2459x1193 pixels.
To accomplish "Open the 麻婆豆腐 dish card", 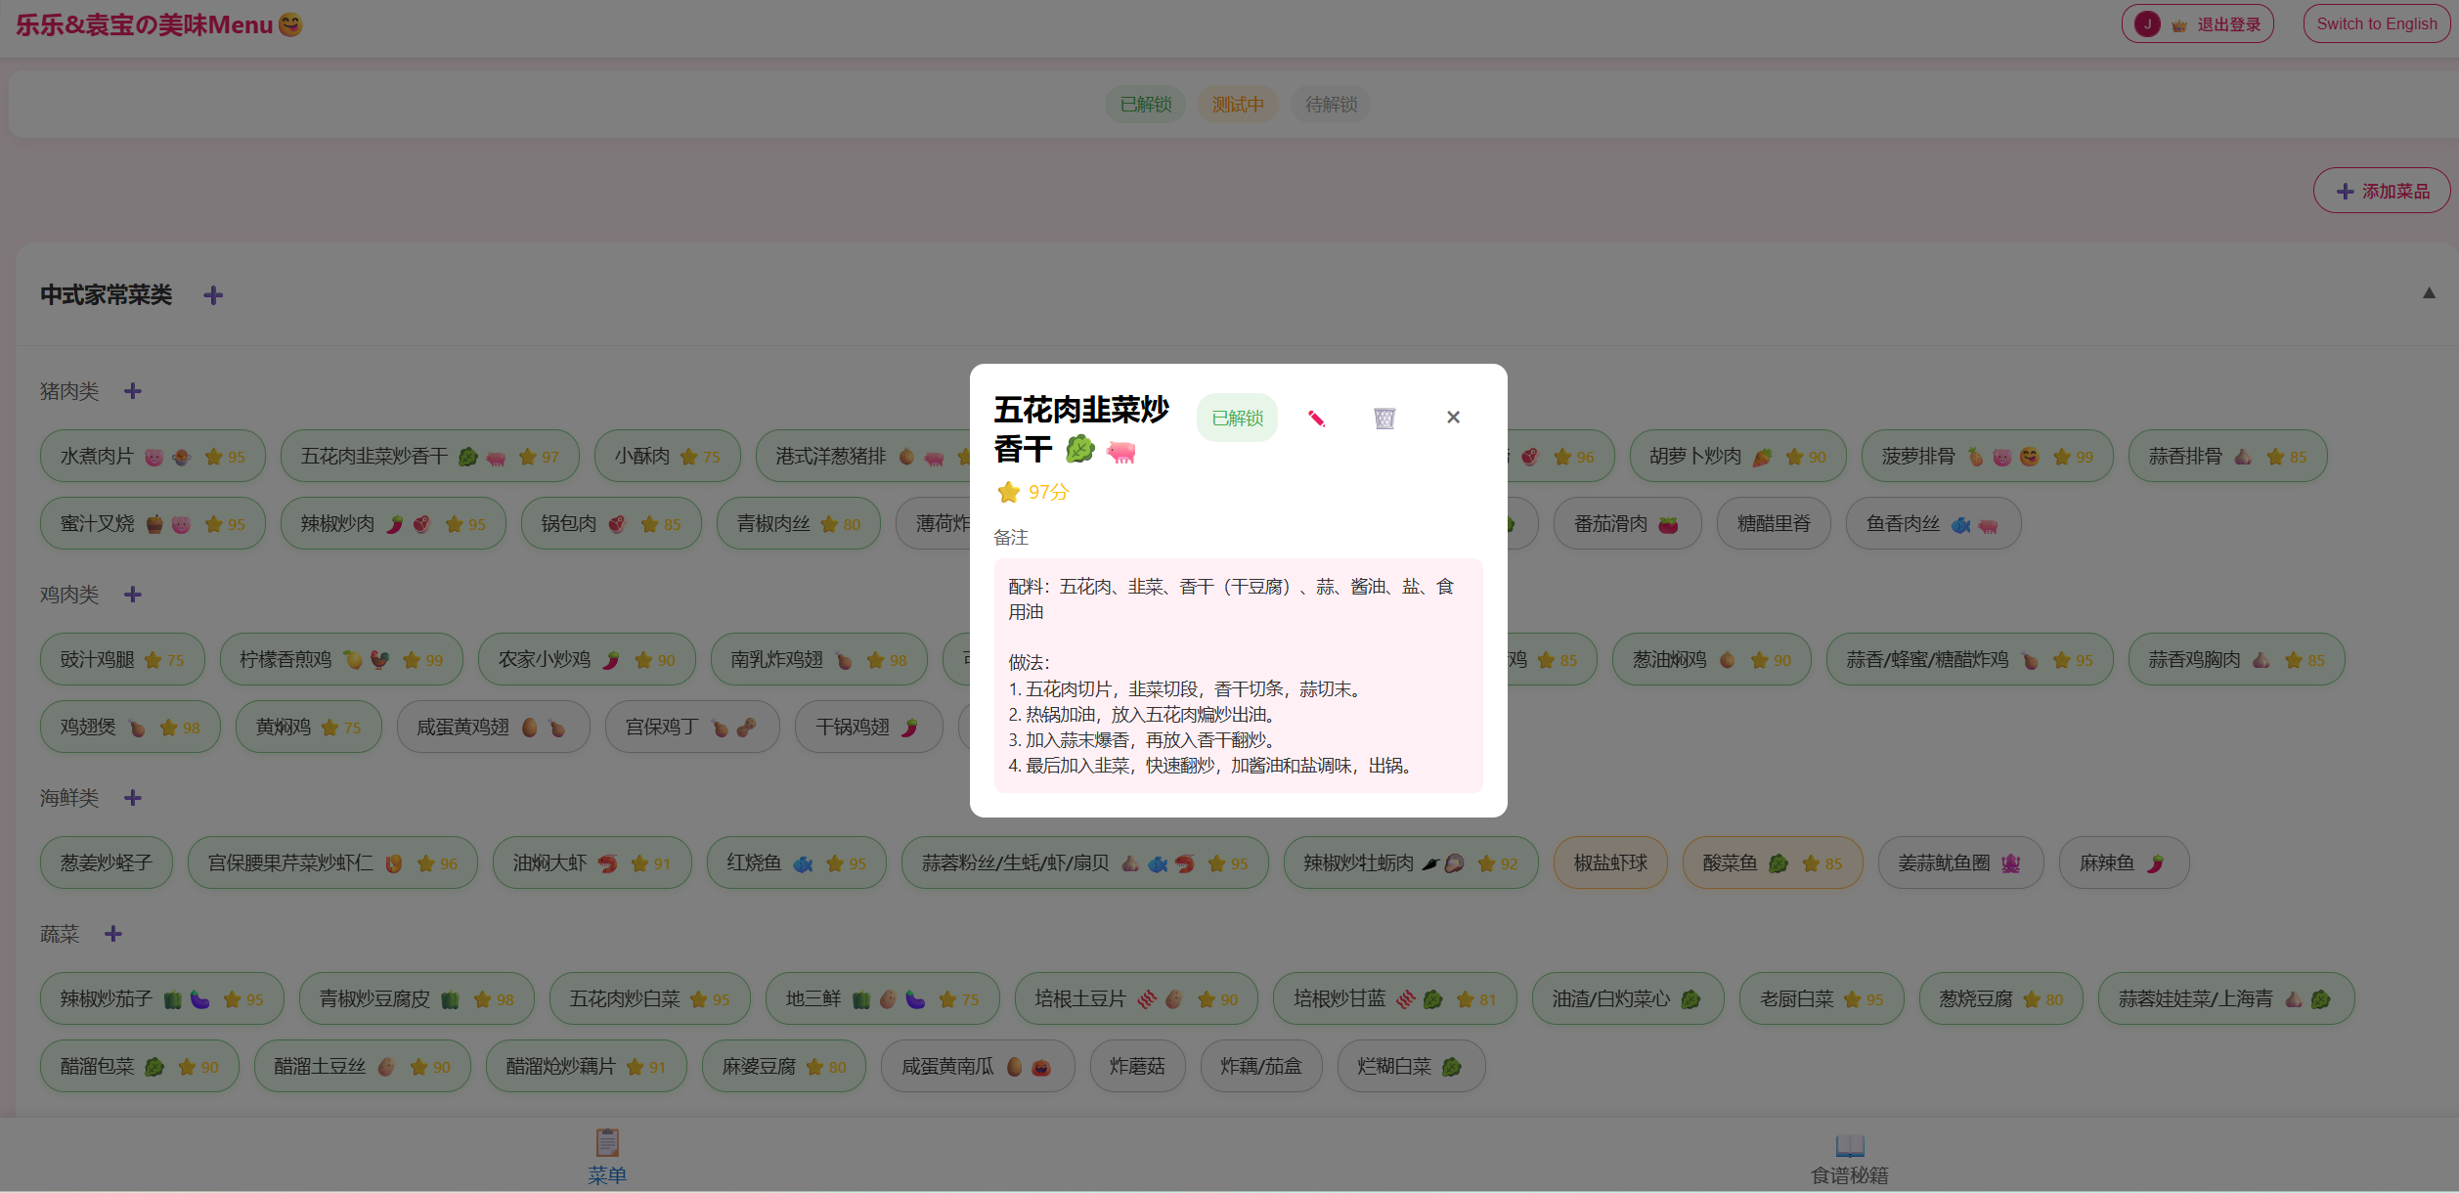I will click(x=783, y=1066).
